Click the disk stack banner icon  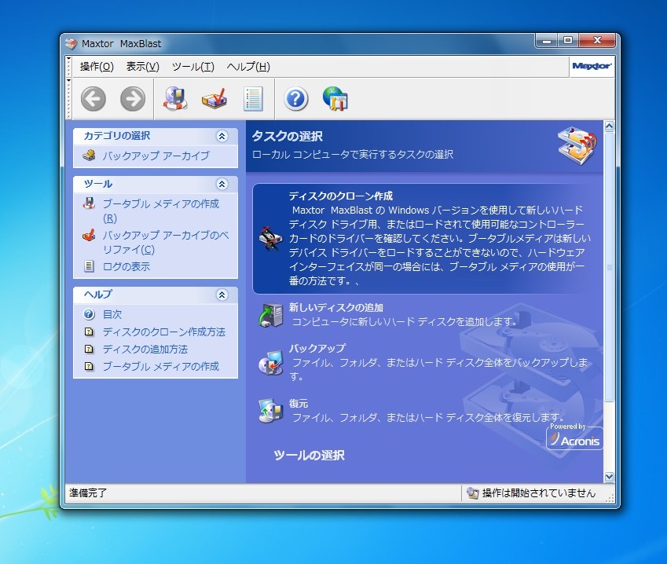(x=577, y=145)
